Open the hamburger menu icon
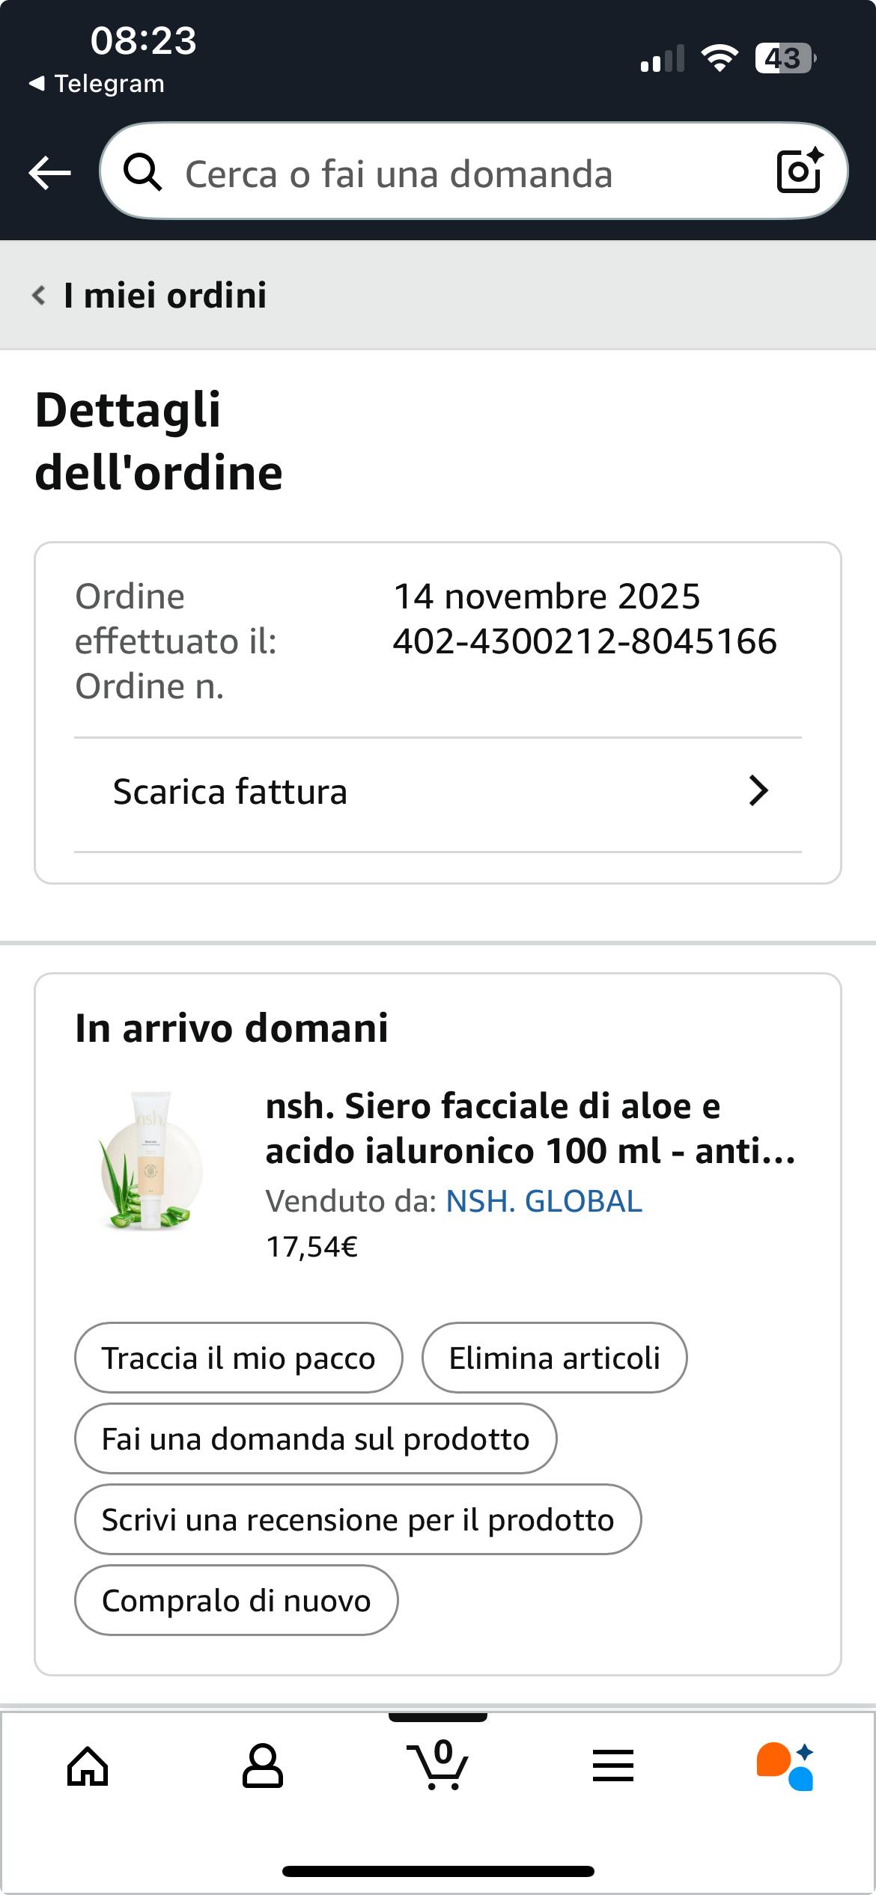Screen dimensions: 876x1895 coord(612,1768)
